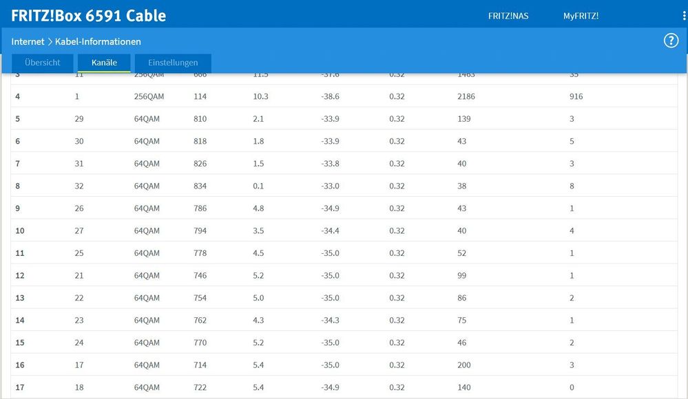Click row 12 with channel ID 21
Image resolution: width=688 pixels, height=399 pixels.
pyautogui.click(x=79, y=275)
